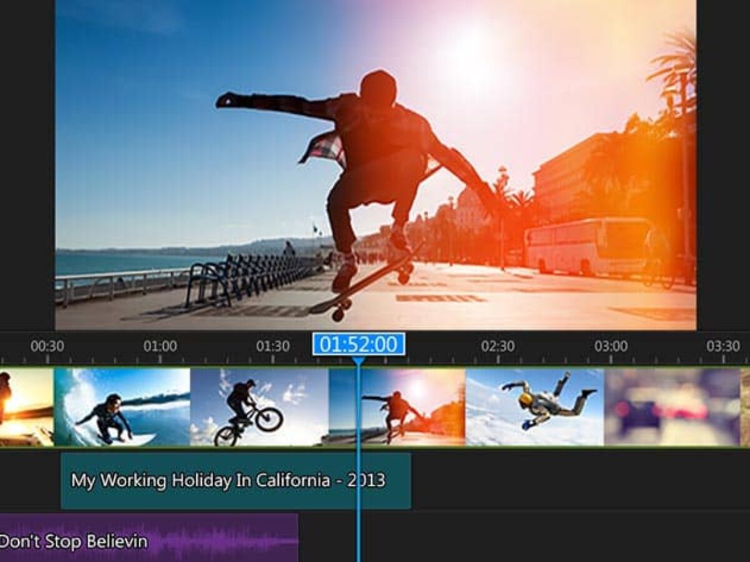
Task: Select the sunset silhouette clip
Action: (x=27, y=407)
